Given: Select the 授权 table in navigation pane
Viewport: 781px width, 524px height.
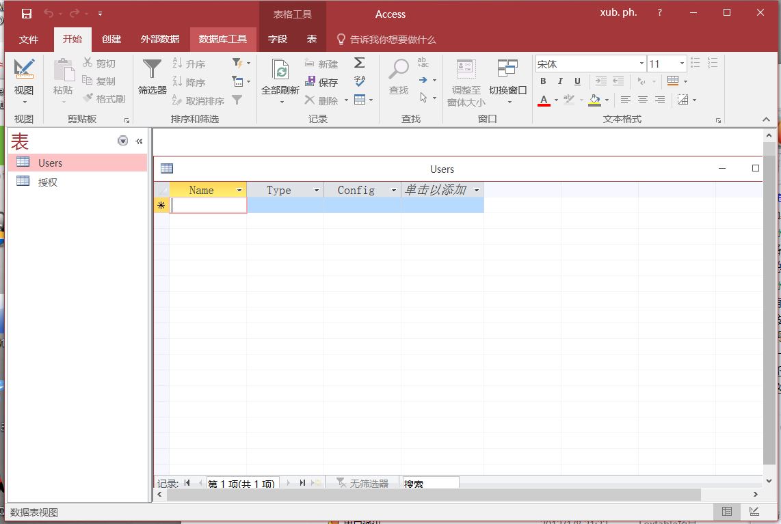Looking at the screenshot, I should pyautogui.click(x=78, y=182).
